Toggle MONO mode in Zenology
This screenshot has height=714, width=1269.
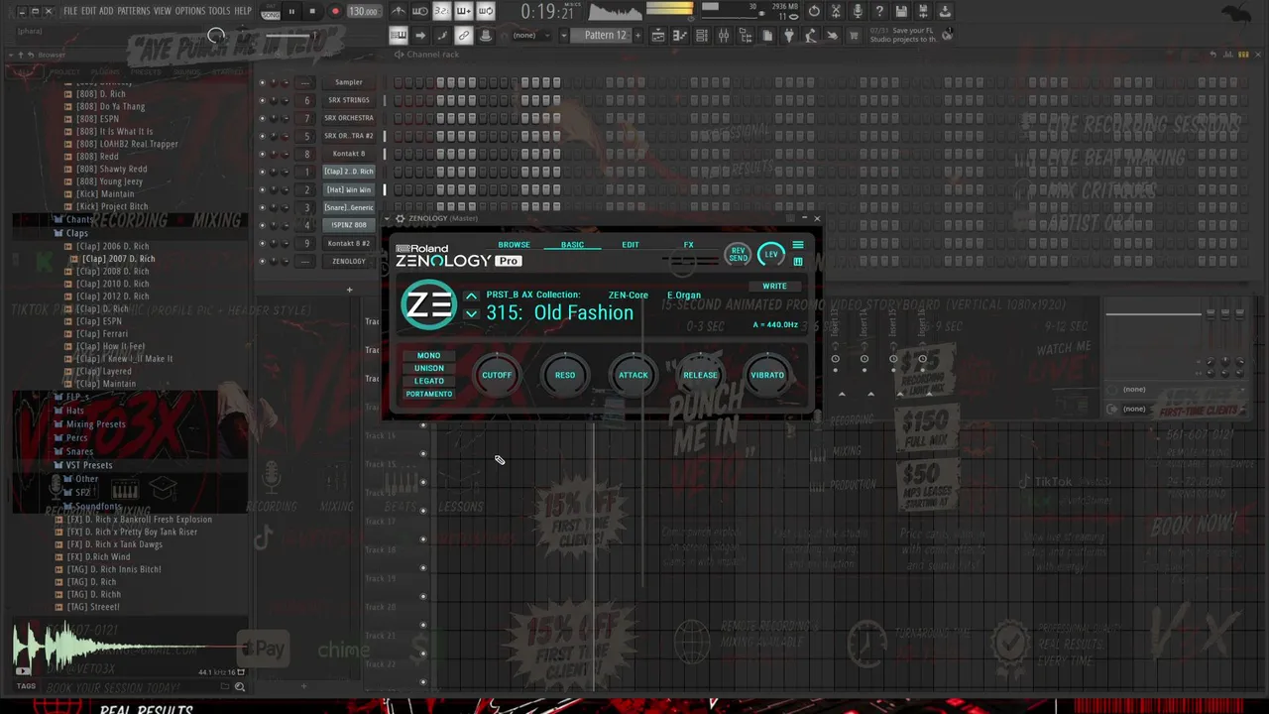(x=429, y=356)
